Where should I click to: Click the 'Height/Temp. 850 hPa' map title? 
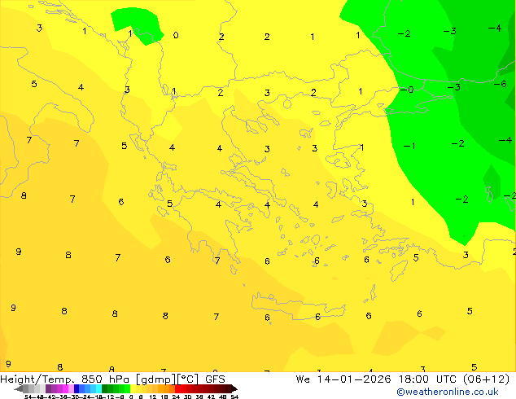(64, 379)
